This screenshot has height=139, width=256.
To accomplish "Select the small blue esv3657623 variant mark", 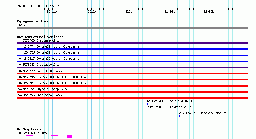I will pyautogui.click(x=180, y=116).
